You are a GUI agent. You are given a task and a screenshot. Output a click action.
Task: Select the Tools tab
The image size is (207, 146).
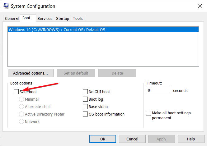(x=78, y=19)
